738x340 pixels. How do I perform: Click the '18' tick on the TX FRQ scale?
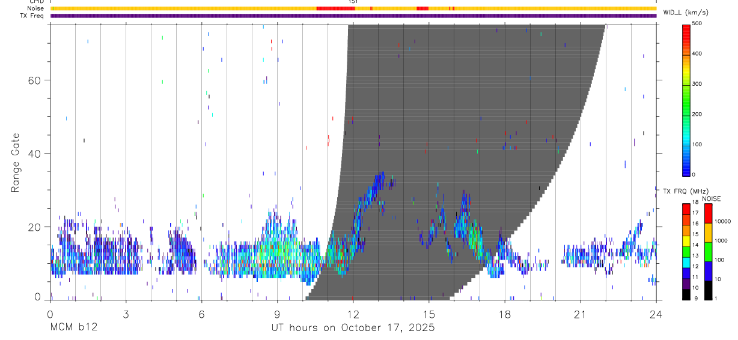click(695, 203)
